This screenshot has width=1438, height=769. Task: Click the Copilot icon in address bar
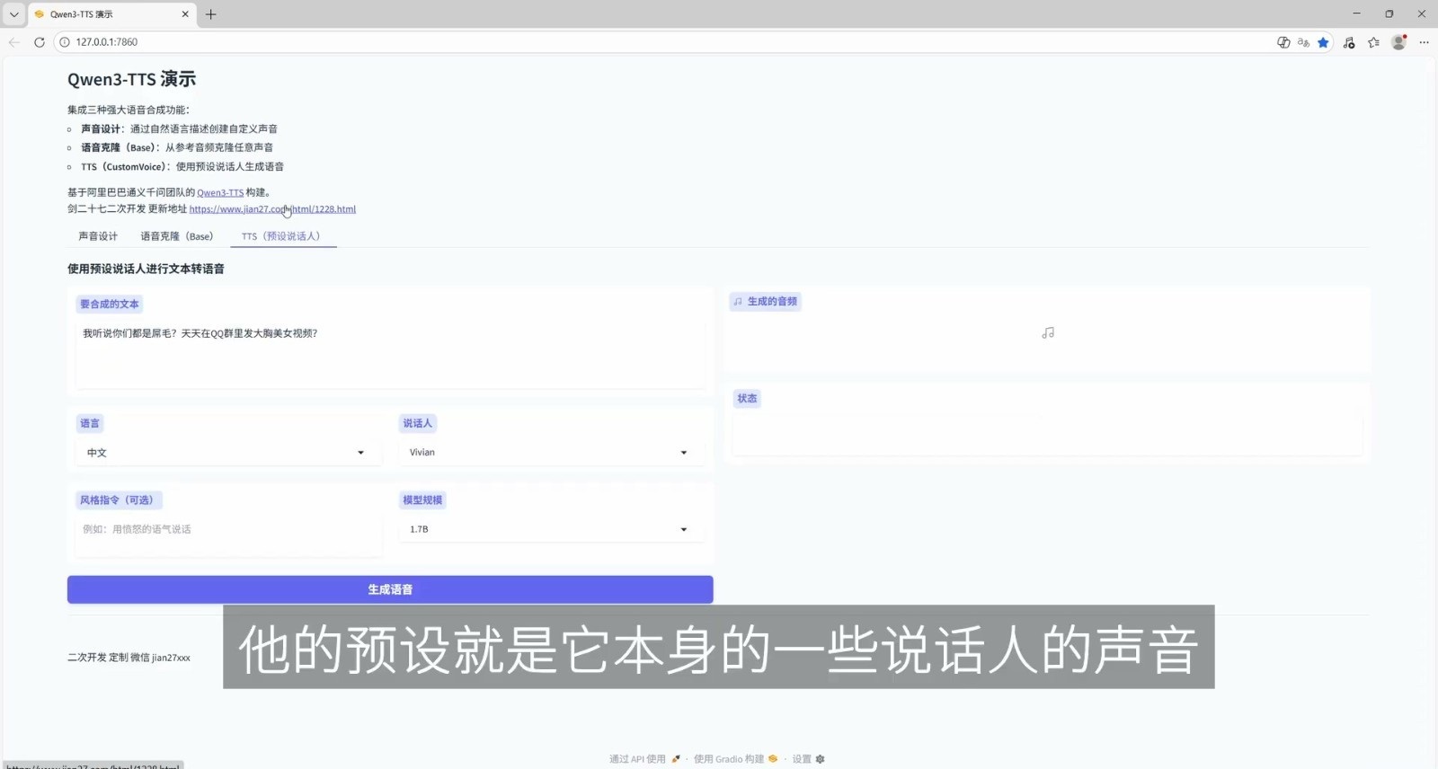click(x=1283, y=42)
